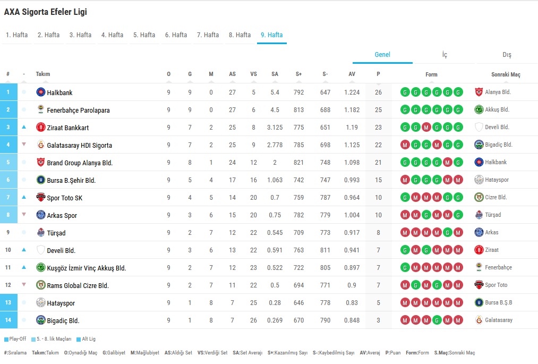Open Galatasaray HDI Sigorta team link
This screenshot has height=364, width=538.
79,145
